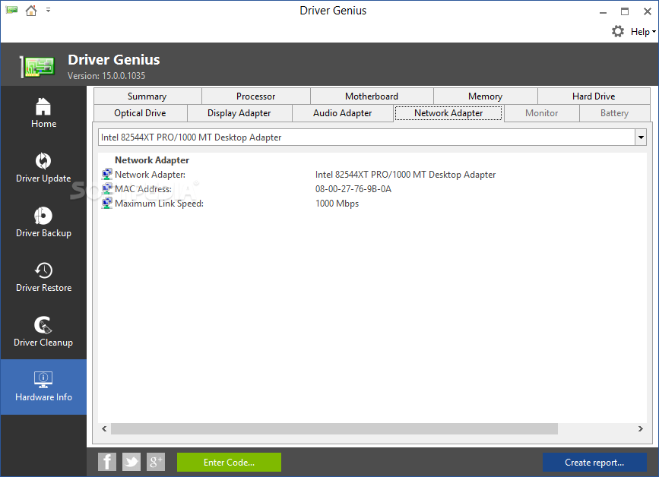
Task: Open Driver Restore from the sidebar
Action: click(x=43, y=277)
